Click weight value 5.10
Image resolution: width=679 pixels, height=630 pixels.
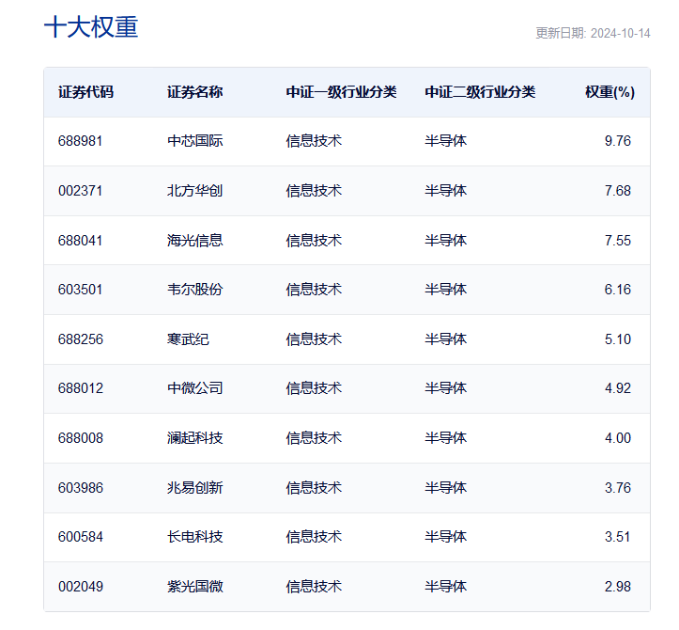[618, 339]
